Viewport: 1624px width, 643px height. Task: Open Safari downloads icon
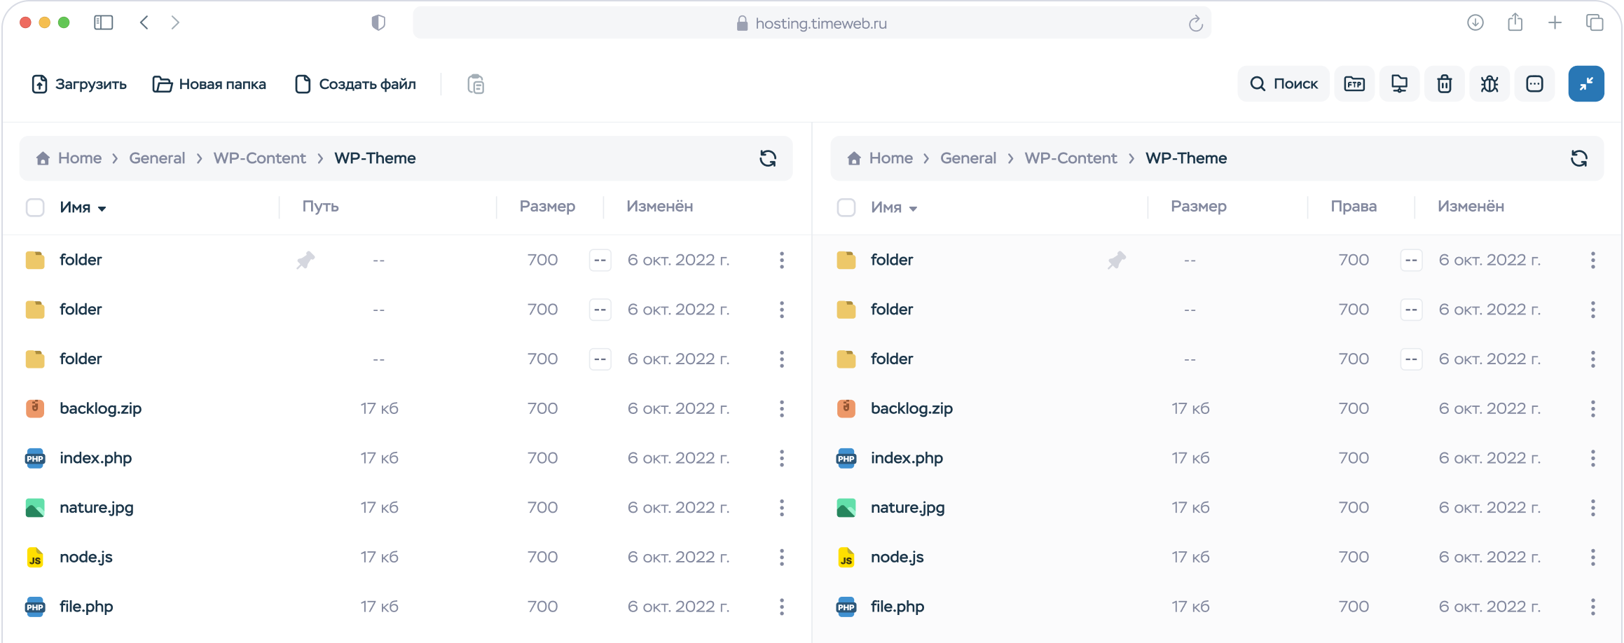click(1475, 23)
